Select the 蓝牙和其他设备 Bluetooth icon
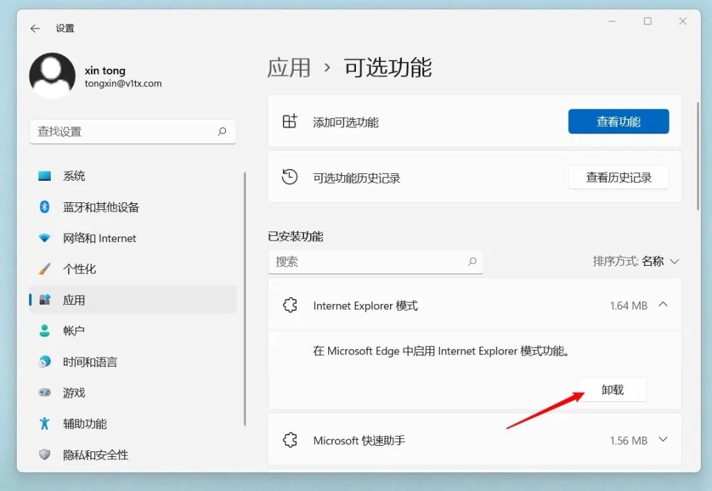Viewport: 712px width, 491px height. pos(44,207)
